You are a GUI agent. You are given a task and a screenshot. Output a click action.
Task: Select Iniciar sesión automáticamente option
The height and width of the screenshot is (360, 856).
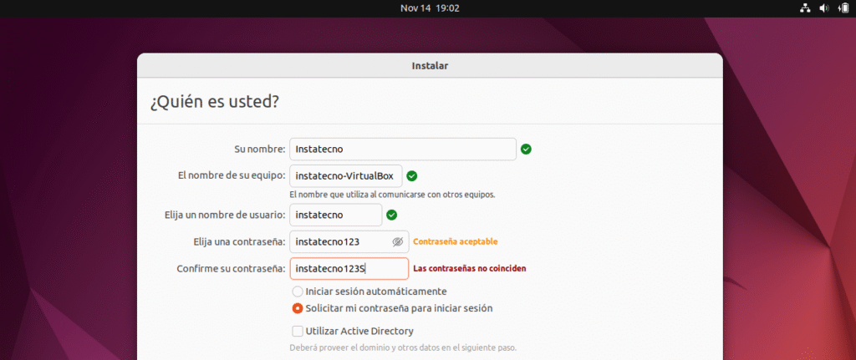tap(298, 292)
